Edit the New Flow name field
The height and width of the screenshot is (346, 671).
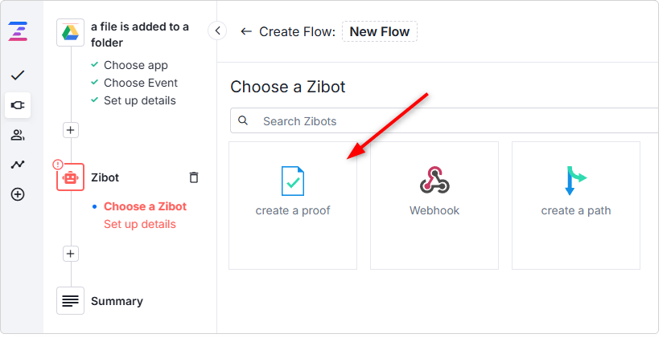click(x=380, y=31)
